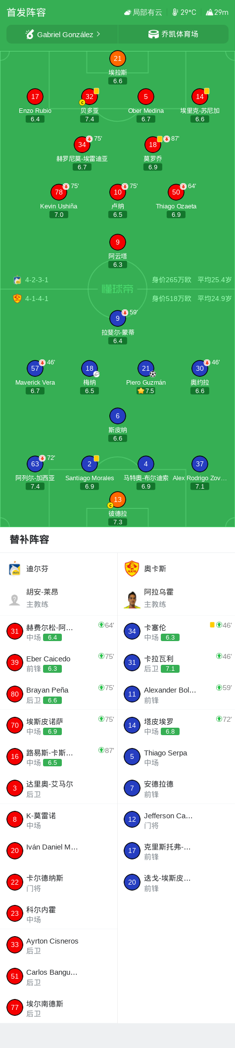The image size is (235, 1048).
Task: Open the 局部有云 weather indicator
Action: click(x=143, y=12)
